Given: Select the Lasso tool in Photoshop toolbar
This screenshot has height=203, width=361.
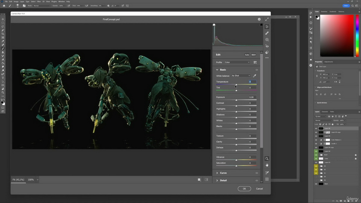Looking at the screenshot, I should (x=3, y=26).
